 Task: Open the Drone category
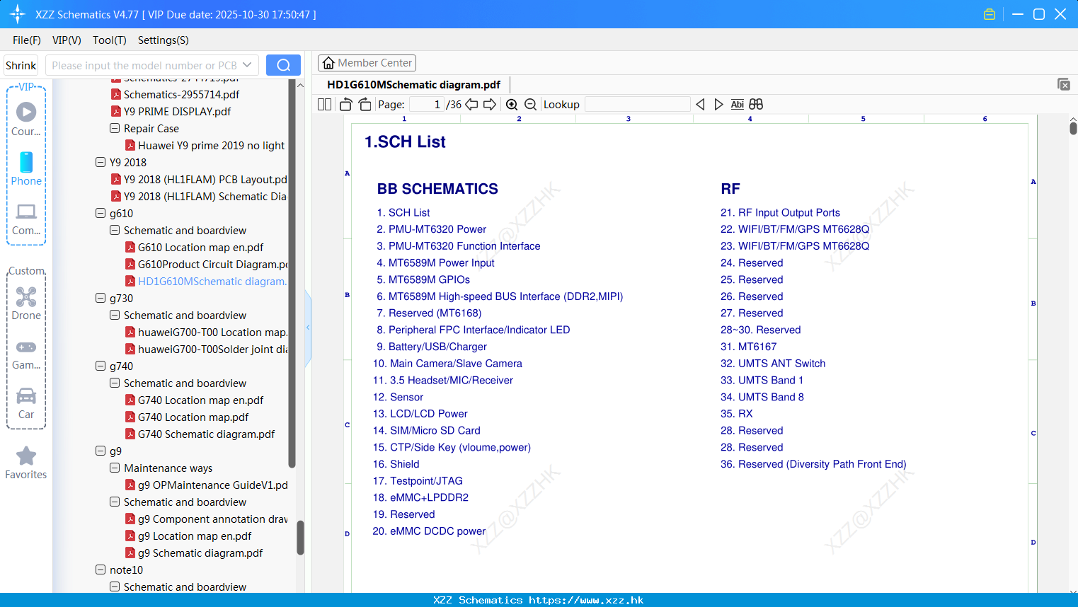coord(26,303)
